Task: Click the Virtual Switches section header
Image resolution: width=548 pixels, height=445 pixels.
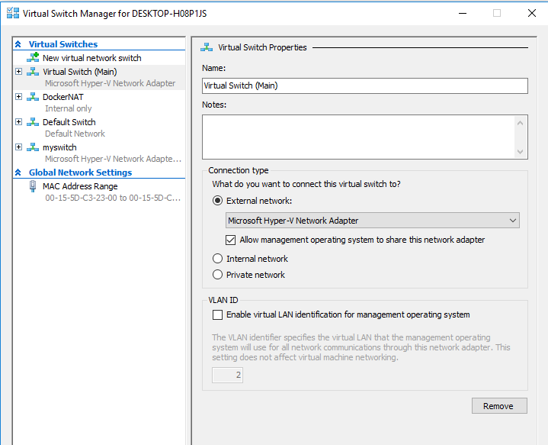Action: click(63, 44)
